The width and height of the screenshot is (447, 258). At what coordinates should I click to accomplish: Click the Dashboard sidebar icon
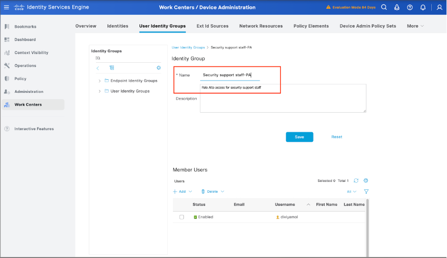click(x=7, y=40)
